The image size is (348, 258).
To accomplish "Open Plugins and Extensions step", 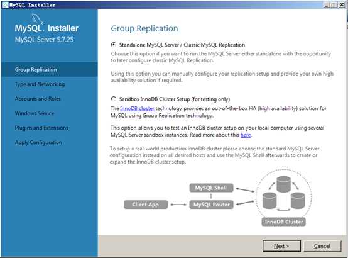I will pyautogui.click(x=41, y=128).
